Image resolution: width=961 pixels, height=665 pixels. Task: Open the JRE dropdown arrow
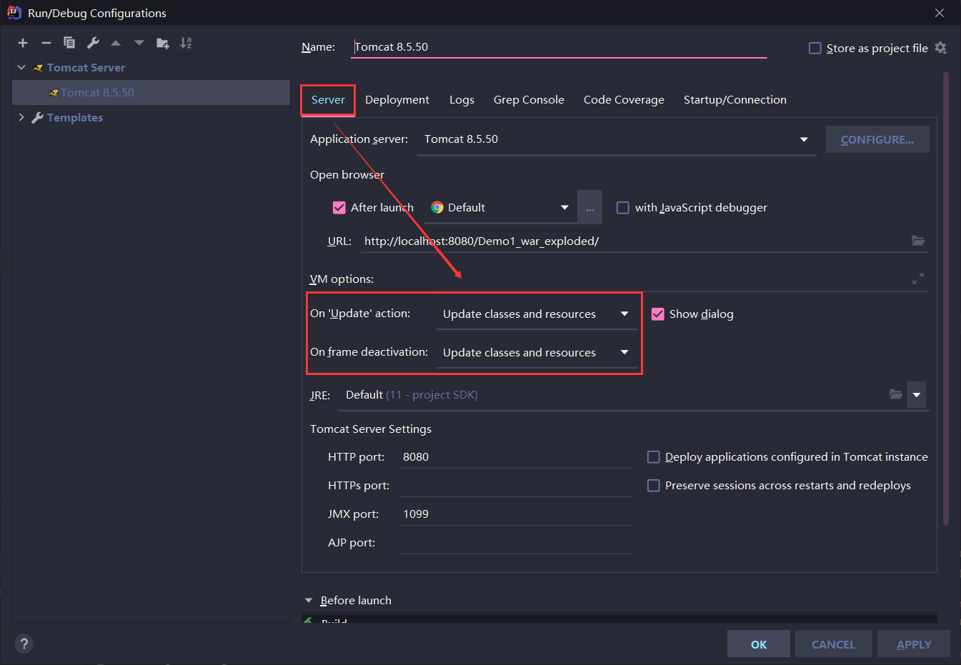tap(917, 394)
